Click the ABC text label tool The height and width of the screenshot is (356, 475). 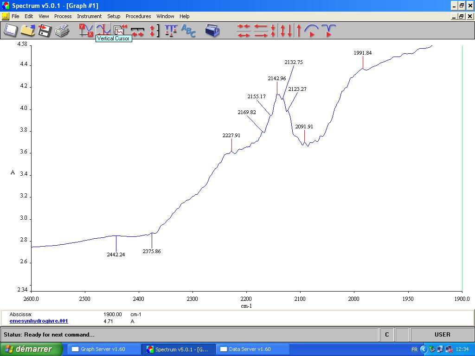click(x=188, y=31)
